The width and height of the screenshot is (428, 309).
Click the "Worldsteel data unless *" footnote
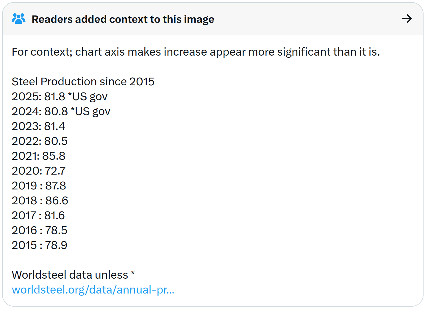pyautogui.click(x=73, y=275)
